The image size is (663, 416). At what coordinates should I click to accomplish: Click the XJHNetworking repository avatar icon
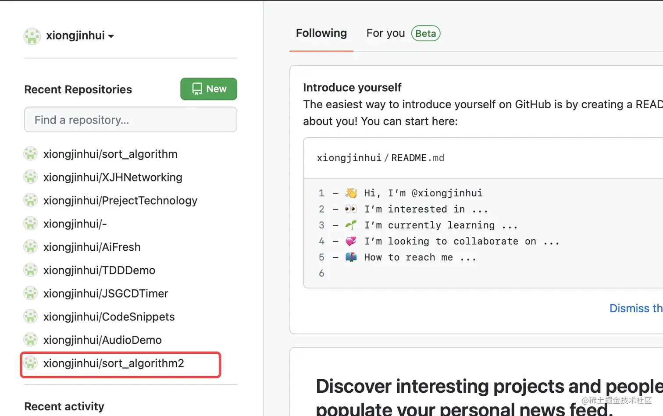point(30,177)
